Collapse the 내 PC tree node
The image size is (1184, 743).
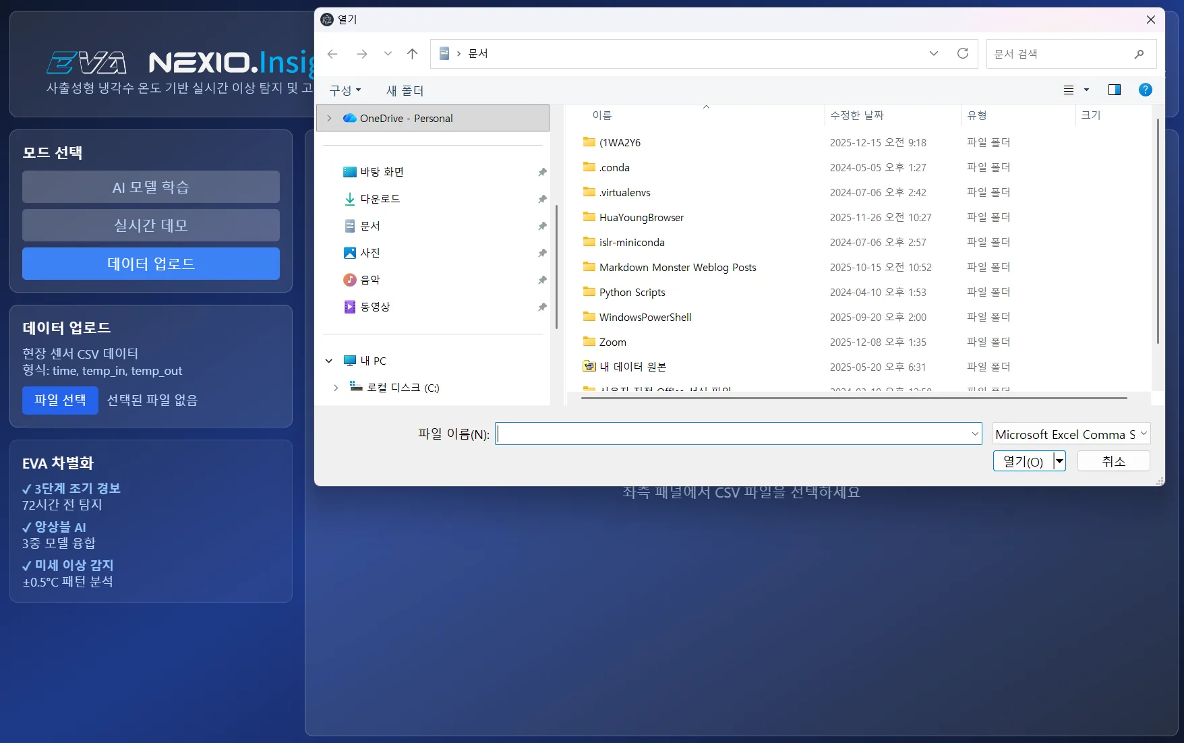click(x=329, y=361)
